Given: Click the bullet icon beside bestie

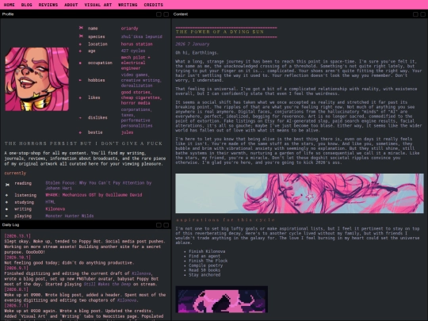Looking at the screenshot, I should [x=80, y=132].
